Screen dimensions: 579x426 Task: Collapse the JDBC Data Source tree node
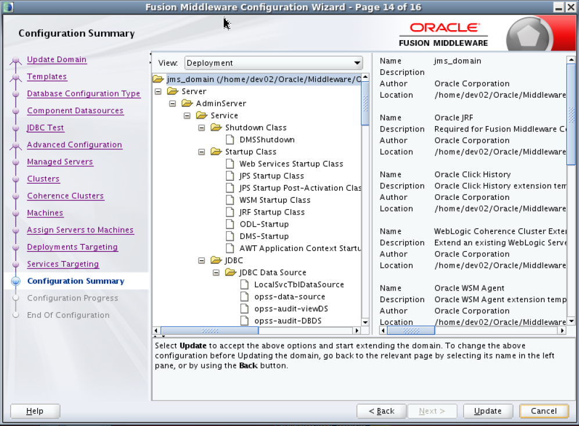(x=217, y=273)
